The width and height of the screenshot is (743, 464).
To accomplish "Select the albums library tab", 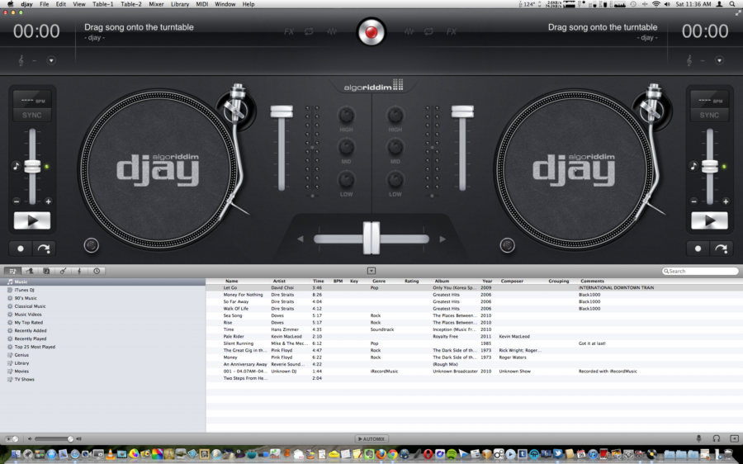I will pyautogui.click(x=46, y=271).
